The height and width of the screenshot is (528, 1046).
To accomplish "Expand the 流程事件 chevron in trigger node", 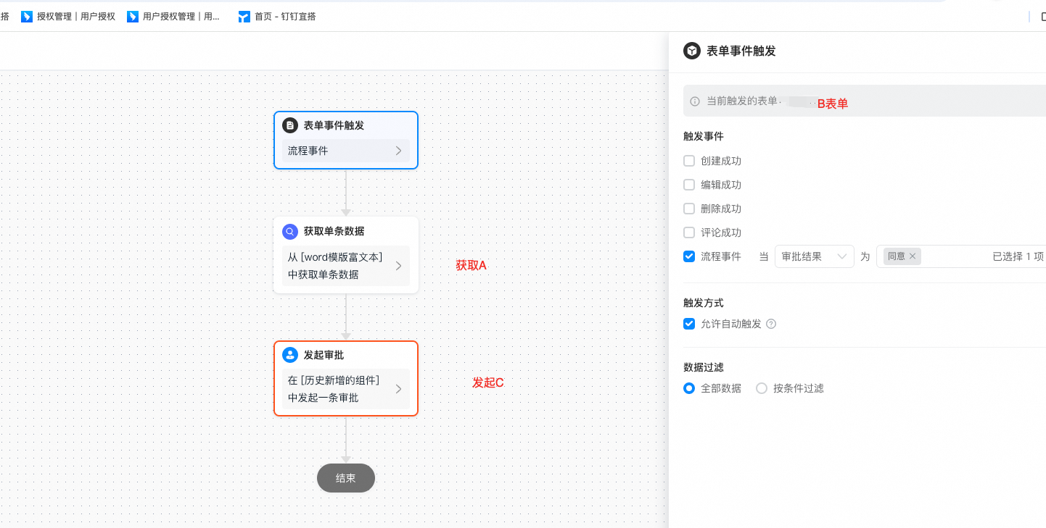I will click(398, 151).
